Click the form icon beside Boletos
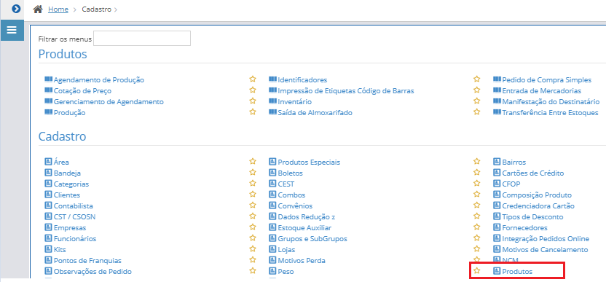This screenshot has height=282, width=606. (272, 173)
